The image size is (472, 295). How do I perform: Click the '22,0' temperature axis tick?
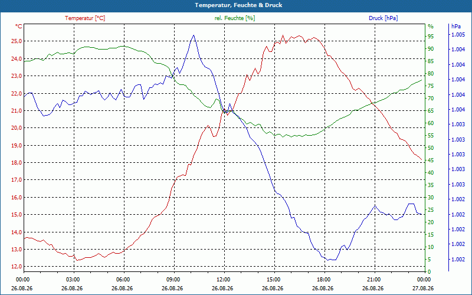pyautogui.click(x=17, y=93)
